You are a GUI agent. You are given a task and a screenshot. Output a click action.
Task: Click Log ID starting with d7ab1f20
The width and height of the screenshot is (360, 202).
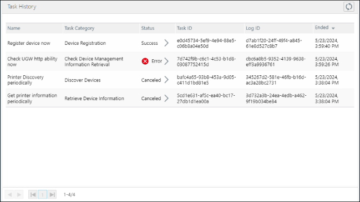(x=273, y=43)
